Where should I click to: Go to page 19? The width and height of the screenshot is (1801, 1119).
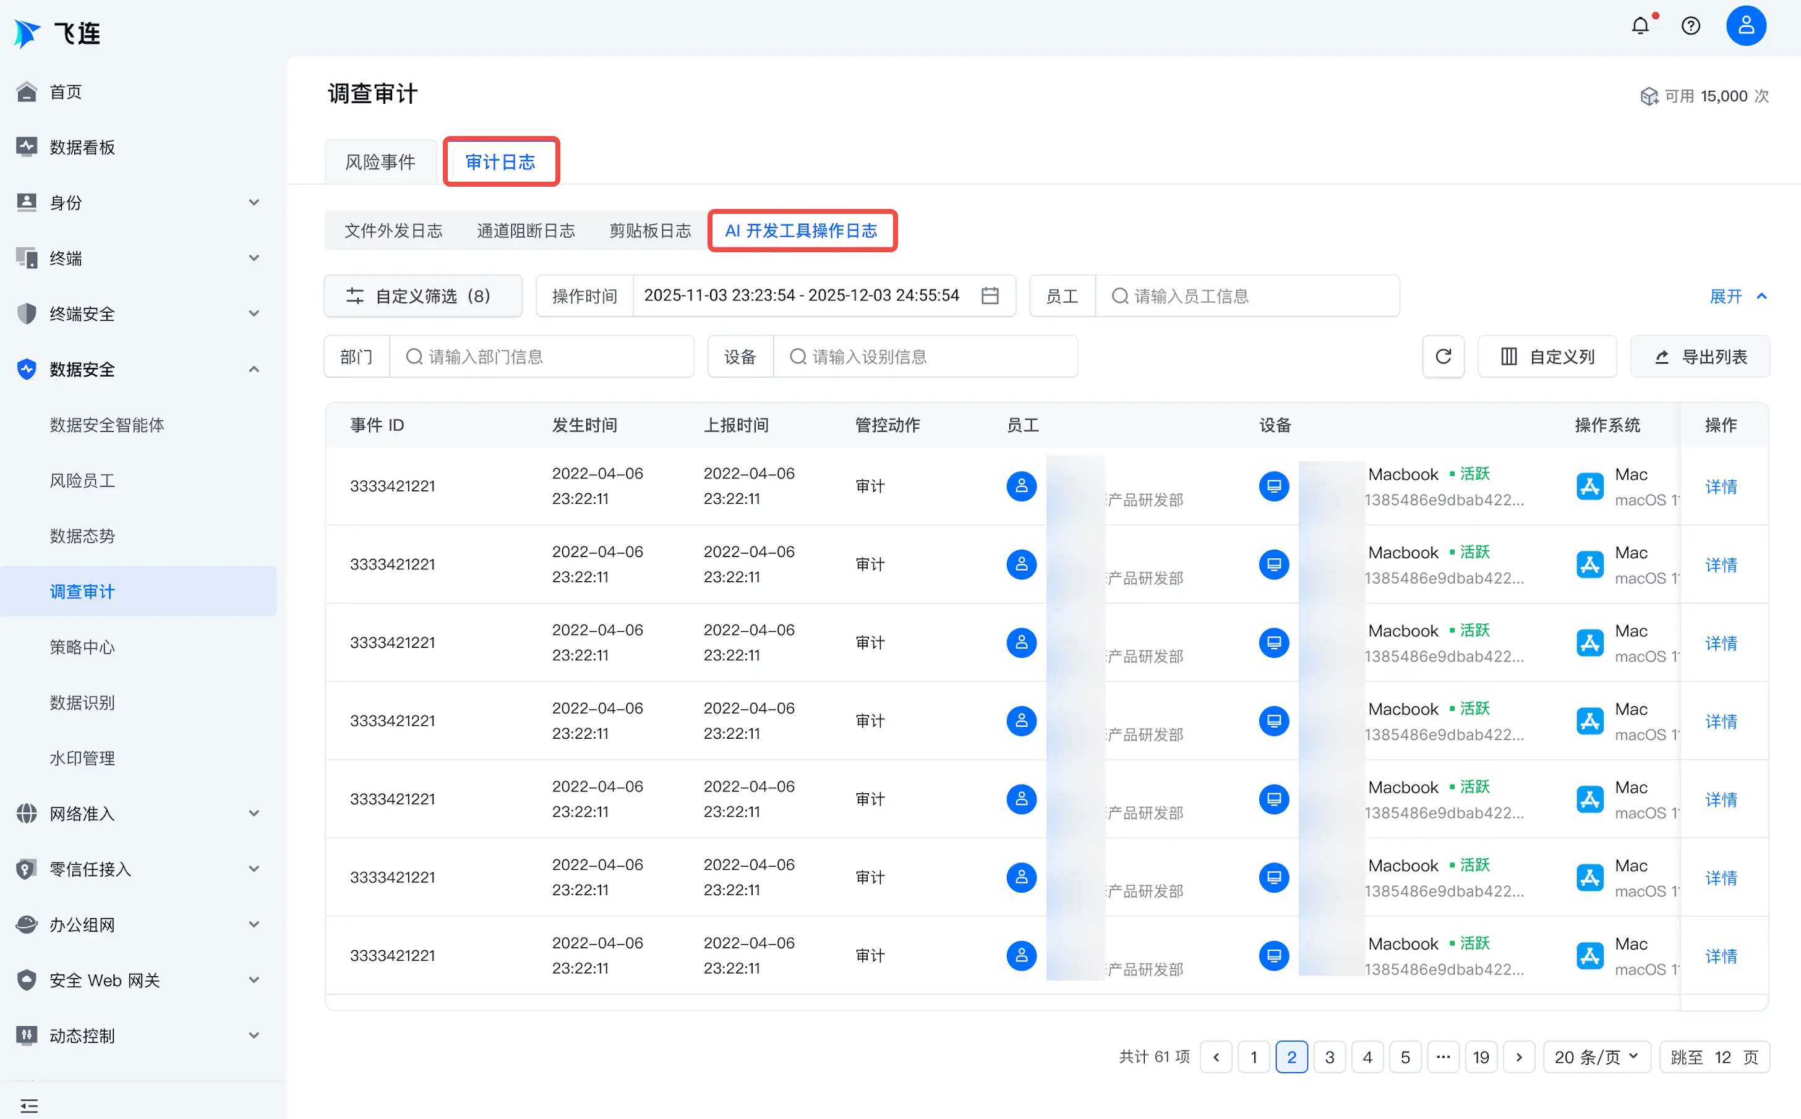pos(1481,1057)
